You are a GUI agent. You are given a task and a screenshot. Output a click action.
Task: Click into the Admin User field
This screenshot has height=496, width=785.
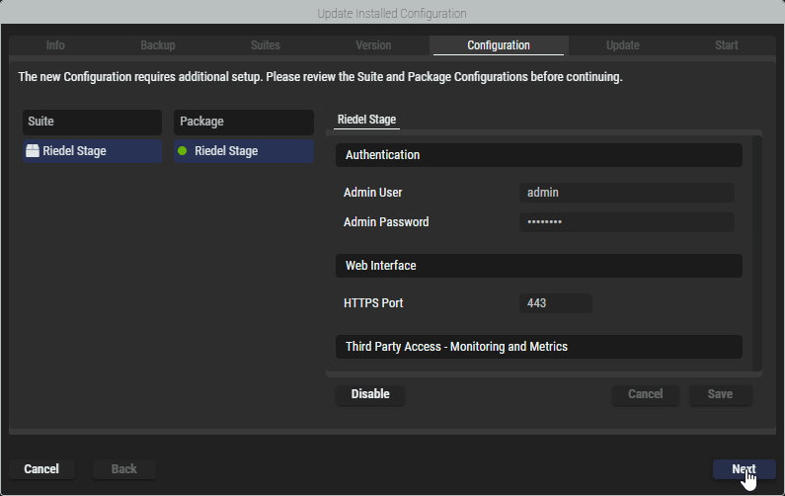[626, 193]
